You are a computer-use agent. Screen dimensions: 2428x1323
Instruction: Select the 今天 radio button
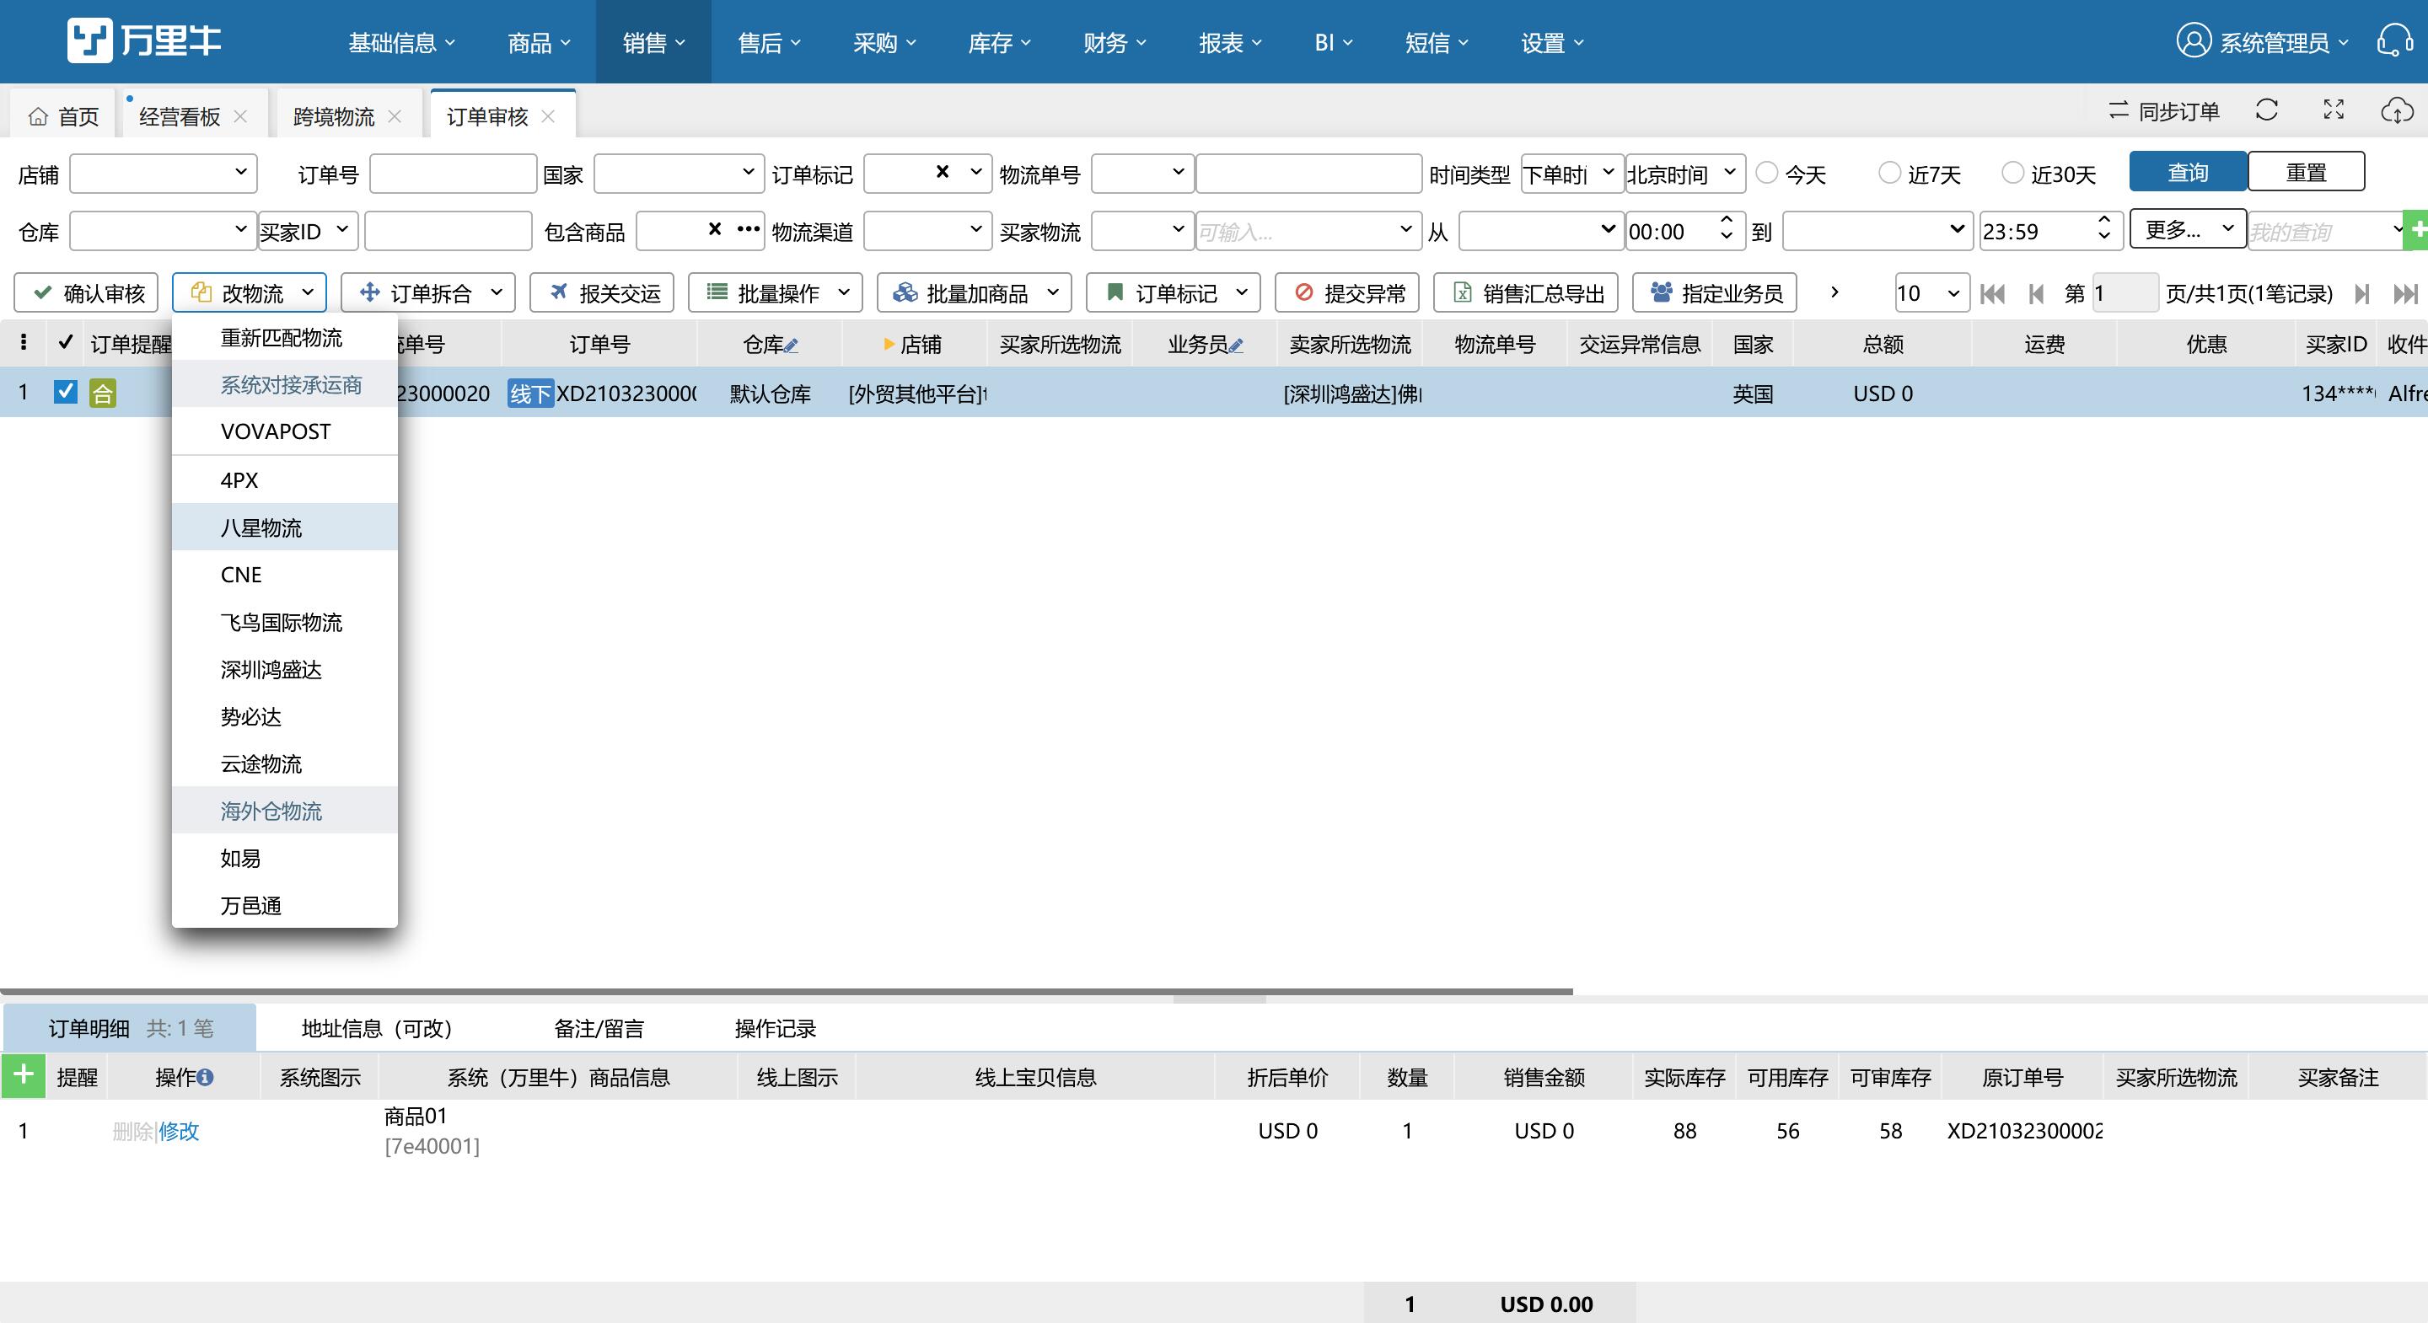point(1767,173)
